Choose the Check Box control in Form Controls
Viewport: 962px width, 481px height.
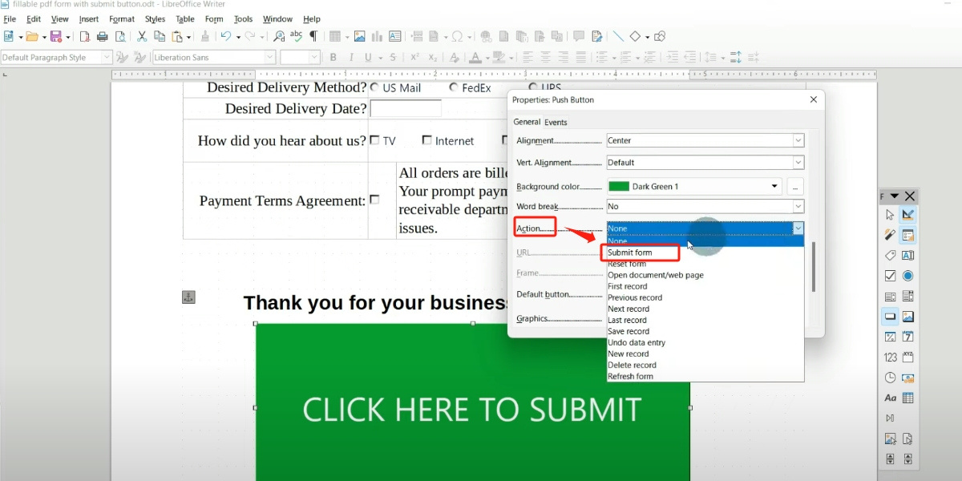point(890,276)
